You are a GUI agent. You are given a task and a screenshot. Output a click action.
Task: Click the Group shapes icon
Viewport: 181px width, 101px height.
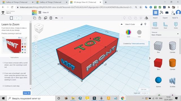click(130, 18)
